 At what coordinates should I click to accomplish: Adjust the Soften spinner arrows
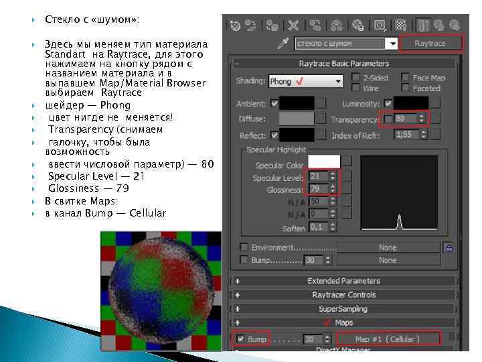point(333,227)
